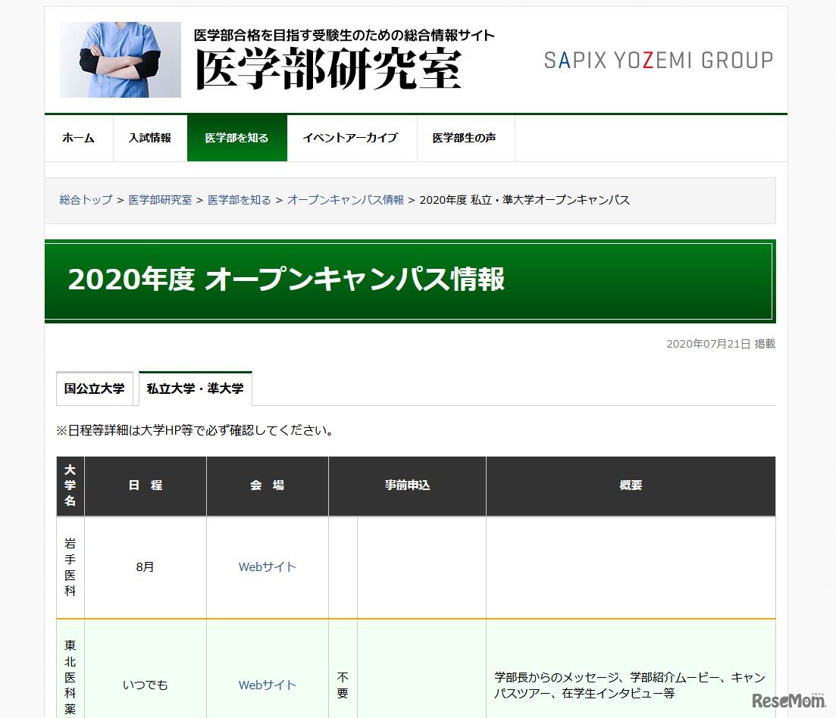Click the 医学部を知る navigation menu item
836x718 pixels.
pos(236,138)
